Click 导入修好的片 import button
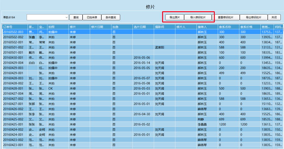284x149 pixels. tap(198, 17)
